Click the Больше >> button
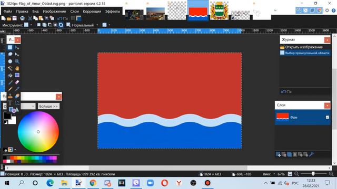The width and height of the screenshot is (337, 189). (x=49, y=106)
